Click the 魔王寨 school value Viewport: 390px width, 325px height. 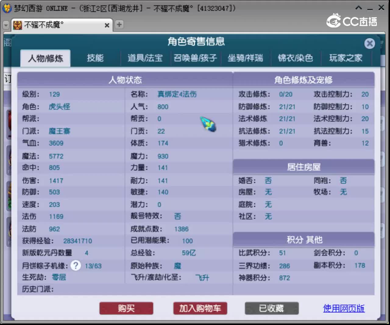click(x=59, y=131)
